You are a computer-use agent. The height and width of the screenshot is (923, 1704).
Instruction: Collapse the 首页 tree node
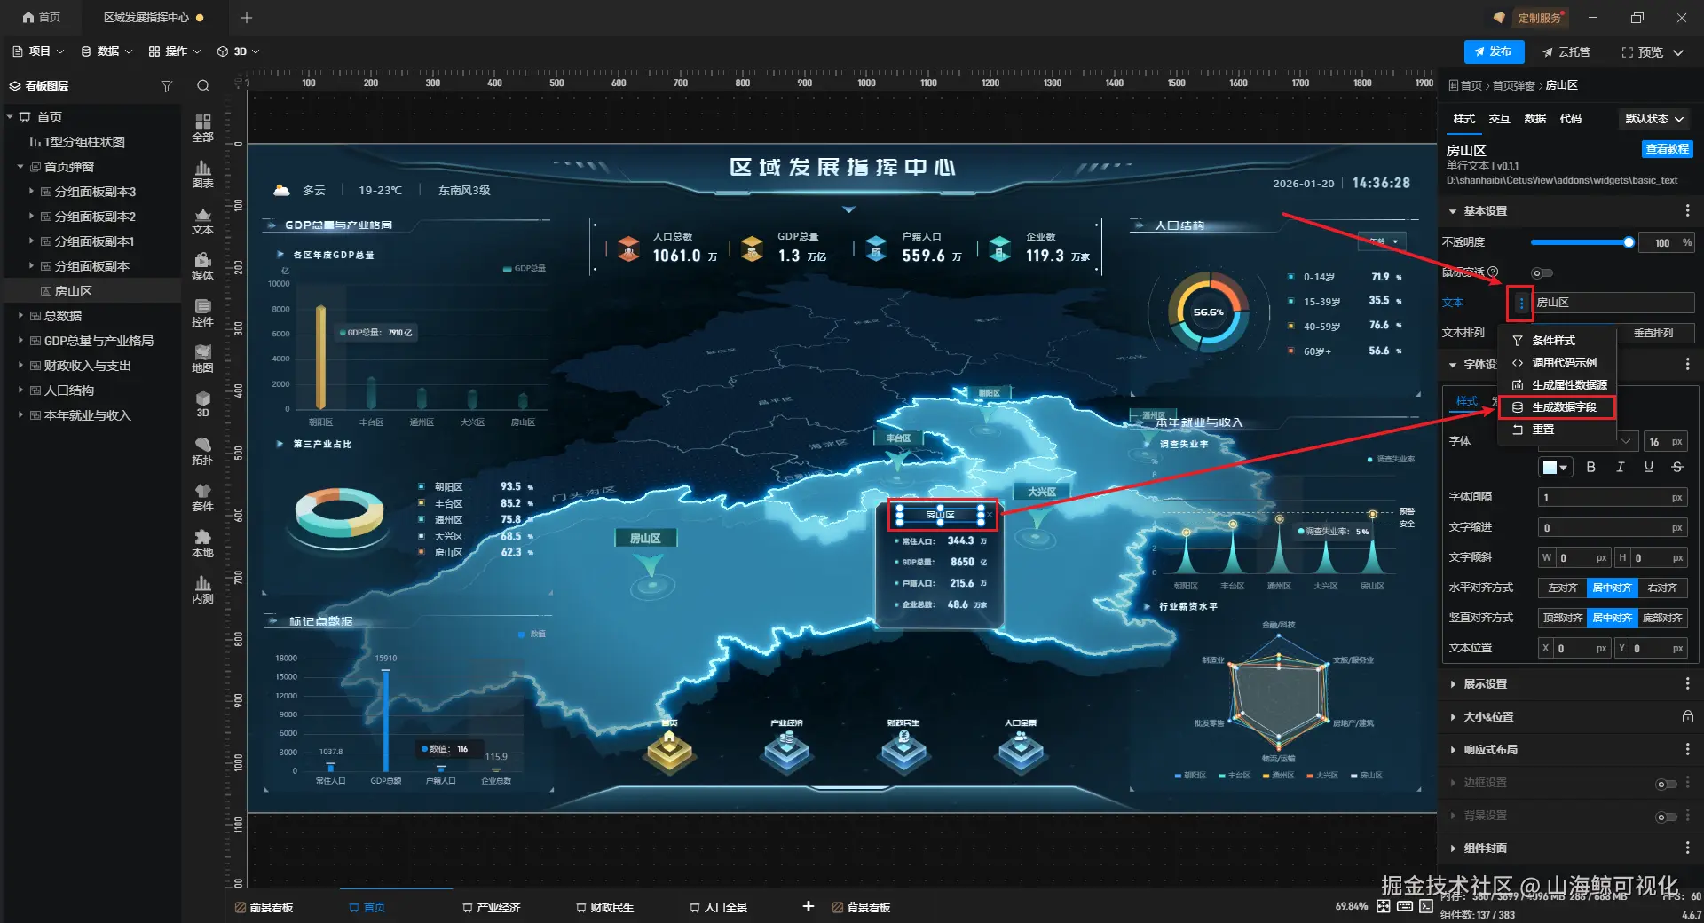[x=10, y=117]
